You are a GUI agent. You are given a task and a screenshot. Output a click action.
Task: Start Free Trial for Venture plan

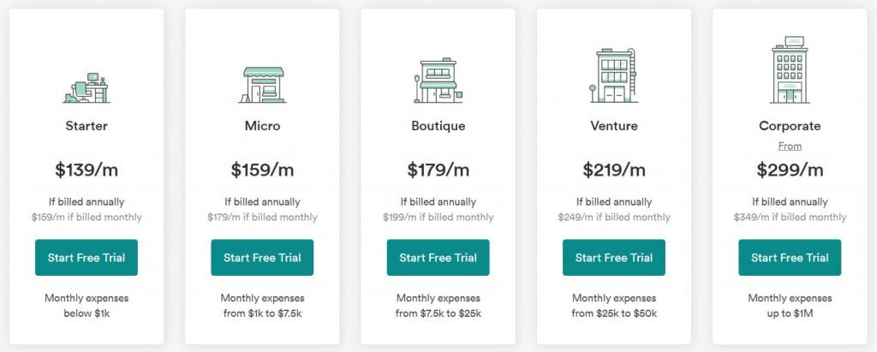[613, 258]
